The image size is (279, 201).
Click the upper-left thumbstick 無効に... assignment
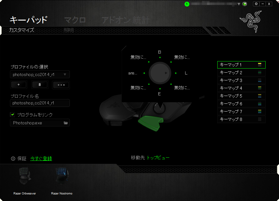138,57
